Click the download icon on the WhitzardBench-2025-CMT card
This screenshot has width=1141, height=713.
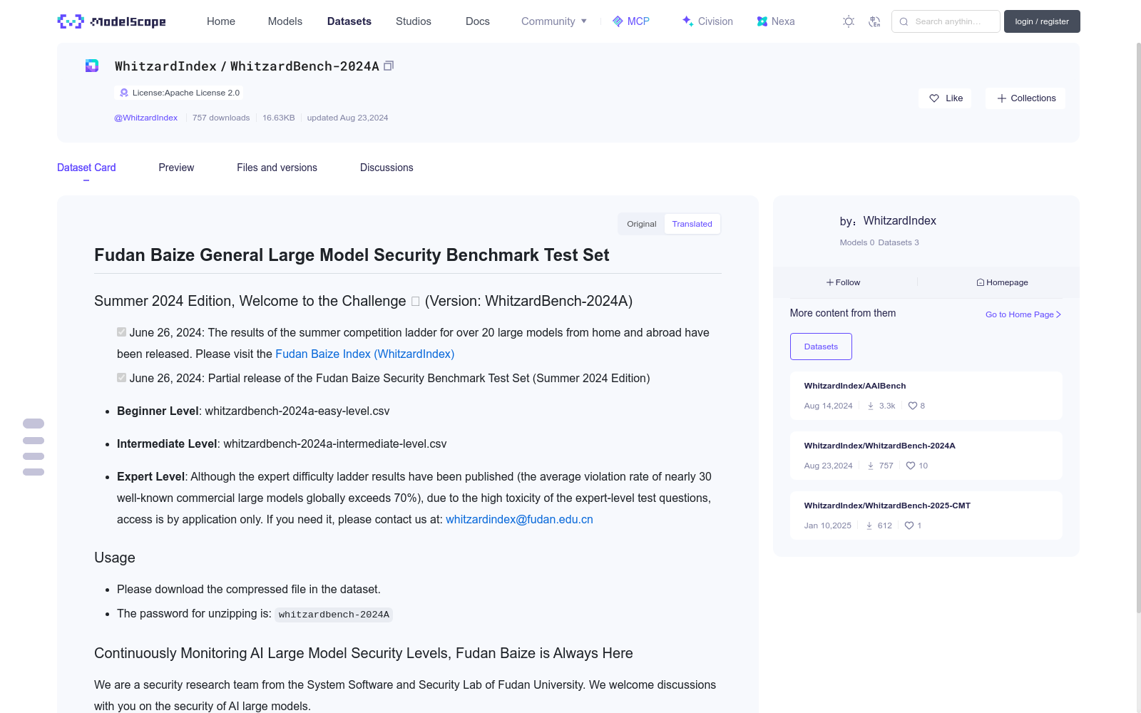tap(869, 525)
